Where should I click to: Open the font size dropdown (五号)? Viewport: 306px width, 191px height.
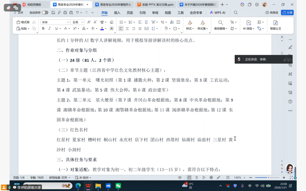[82, 22]
